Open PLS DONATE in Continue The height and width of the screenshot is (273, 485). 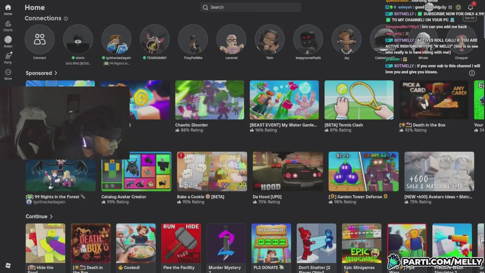click(271, 243)
